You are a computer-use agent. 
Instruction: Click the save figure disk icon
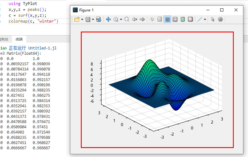point(88,19)
